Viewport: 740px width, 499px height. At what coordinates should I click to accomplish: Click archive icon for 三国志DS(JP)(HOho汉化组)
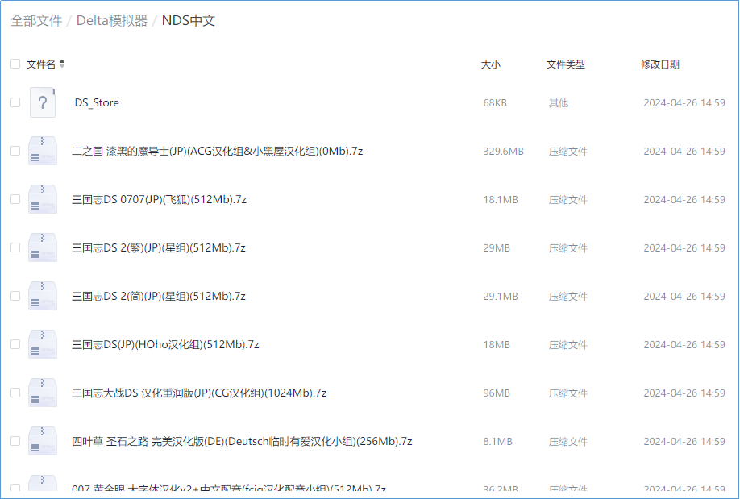click(x=43, y=345)
